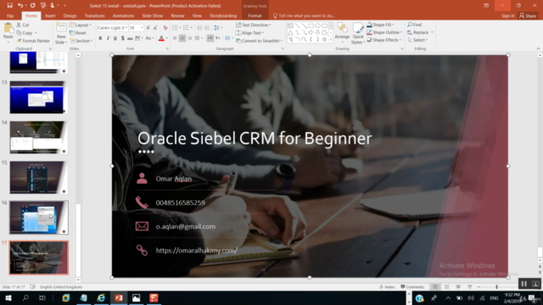Switch to Reading view

pos(458,286)
